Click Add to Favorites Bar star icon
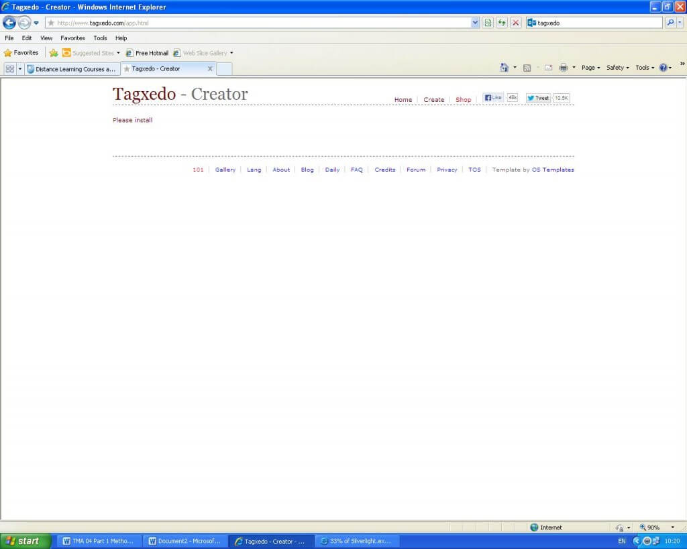This screenshot has height=549, width=687. (x=54, y=53)
